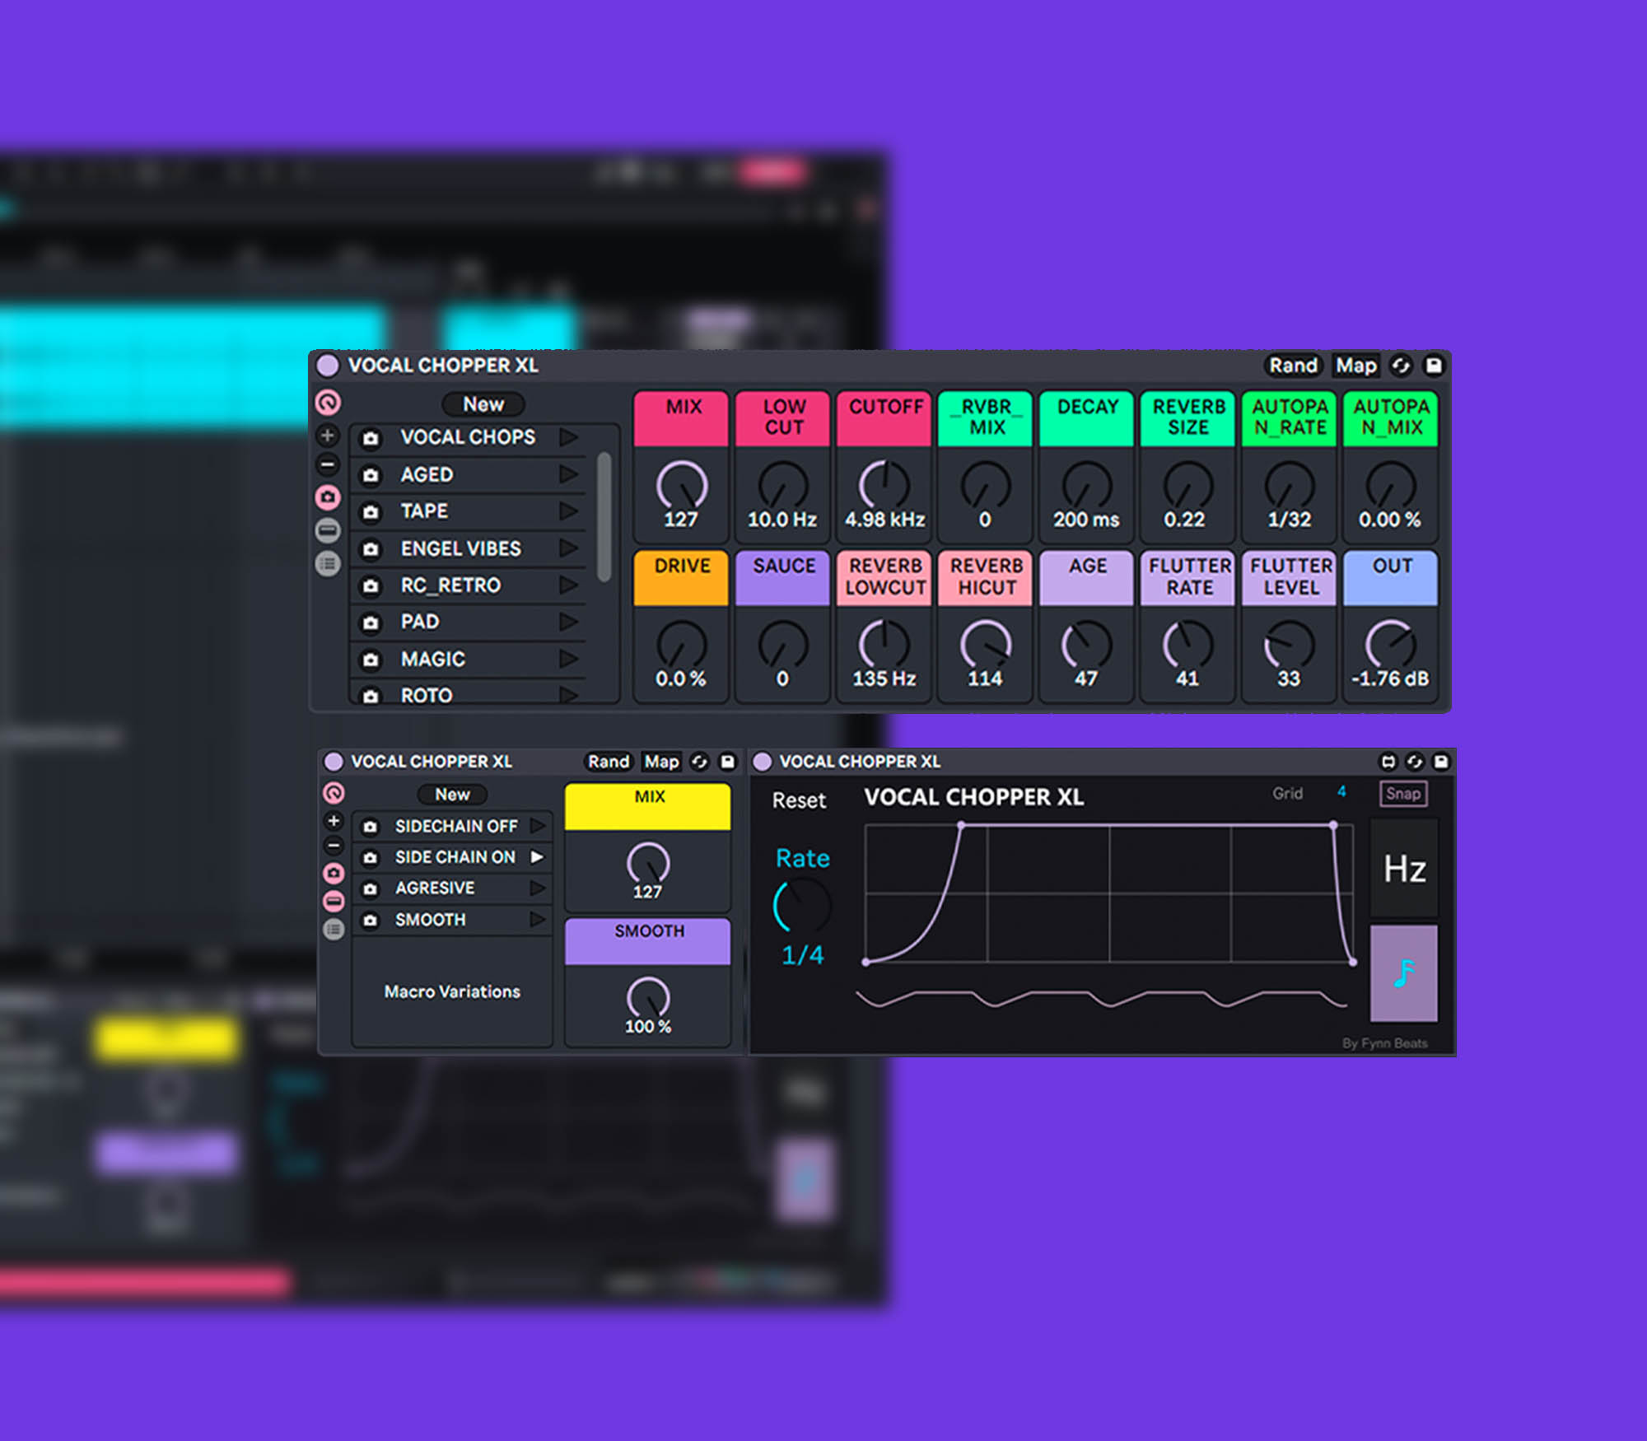The image size is (1647, 1441).
Task: Click camera icon next to TAPE variation
Action: (371, 512)
